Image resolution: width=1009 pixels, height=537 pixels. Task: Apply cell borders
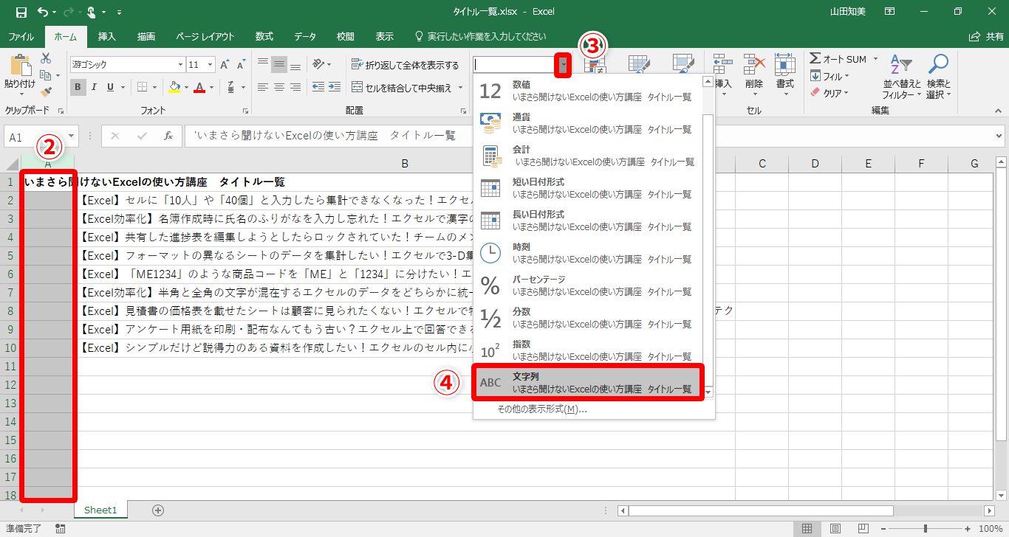point(142,87)
